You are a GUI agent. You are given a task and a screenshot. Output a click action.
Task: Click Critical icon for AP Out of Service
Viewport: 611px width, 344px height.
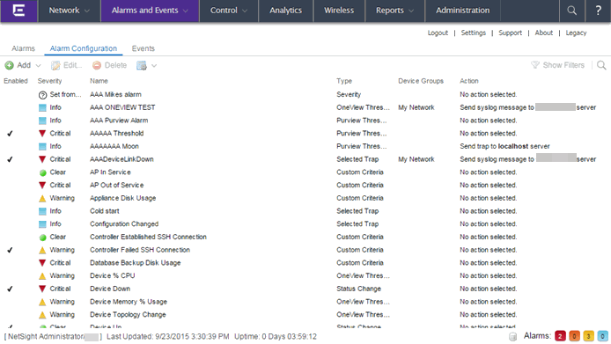42,186
